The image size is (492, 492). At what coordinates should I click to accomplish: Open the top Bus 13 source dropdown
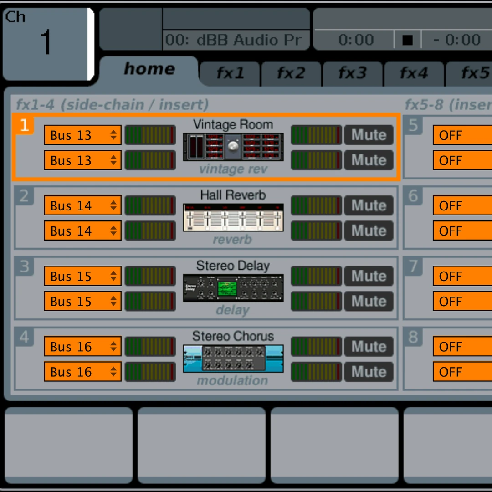82,135
